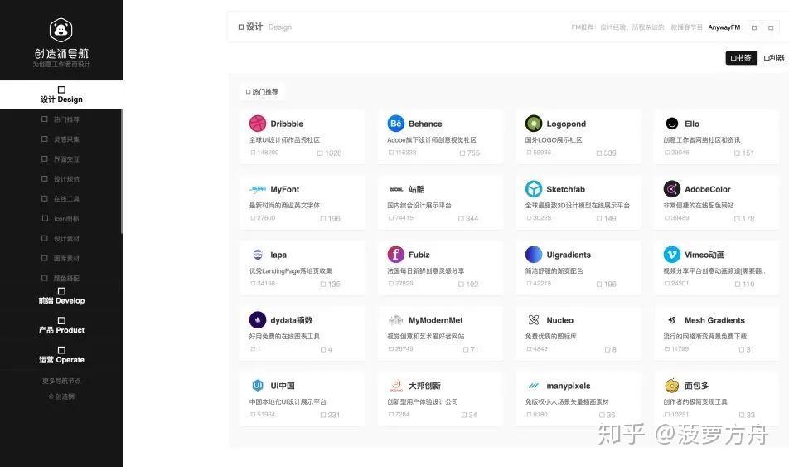Click the AdobeColor wheel icon
The width and height of the screenshot is (789, 467).
[672, 189]
